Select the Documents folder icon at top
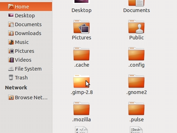This screenshot has height=133, width=177. [x=136, y=3]
